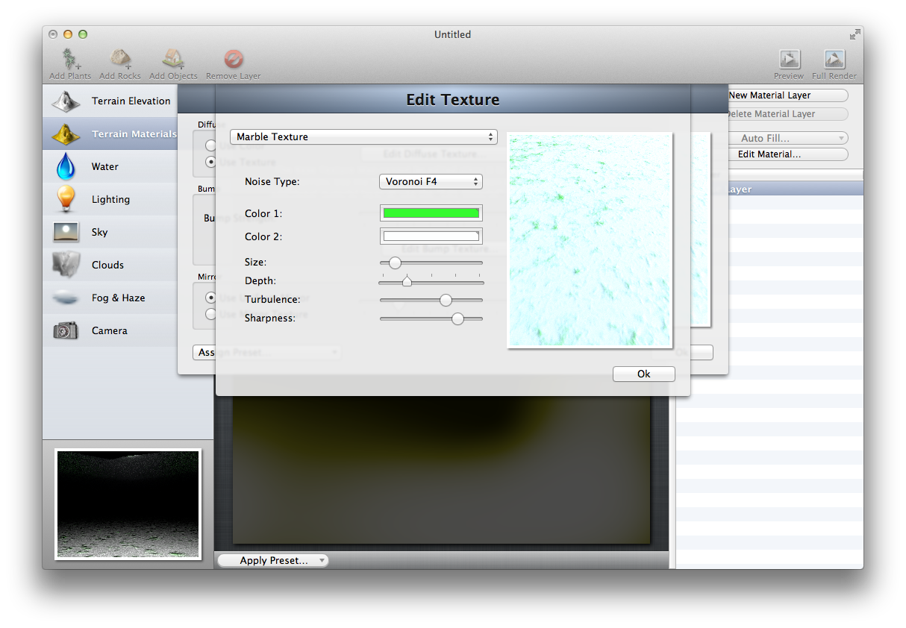Click the Camera sidebar icon
Image resolution: width=906 pixels, height=628 pixels.
point(66,330)
